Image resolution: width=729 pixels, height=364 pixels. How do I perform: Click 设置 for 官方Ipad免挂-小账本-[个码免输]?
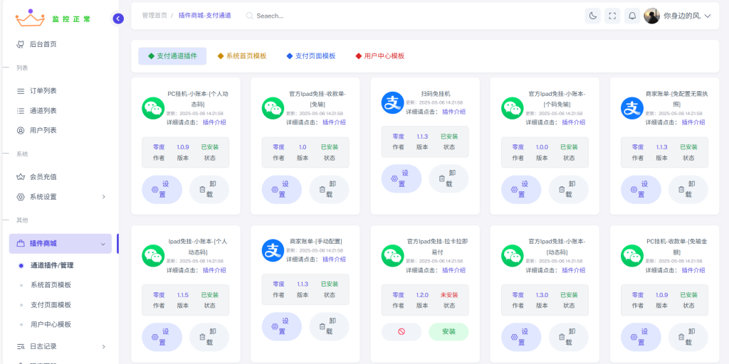(521, 189)
